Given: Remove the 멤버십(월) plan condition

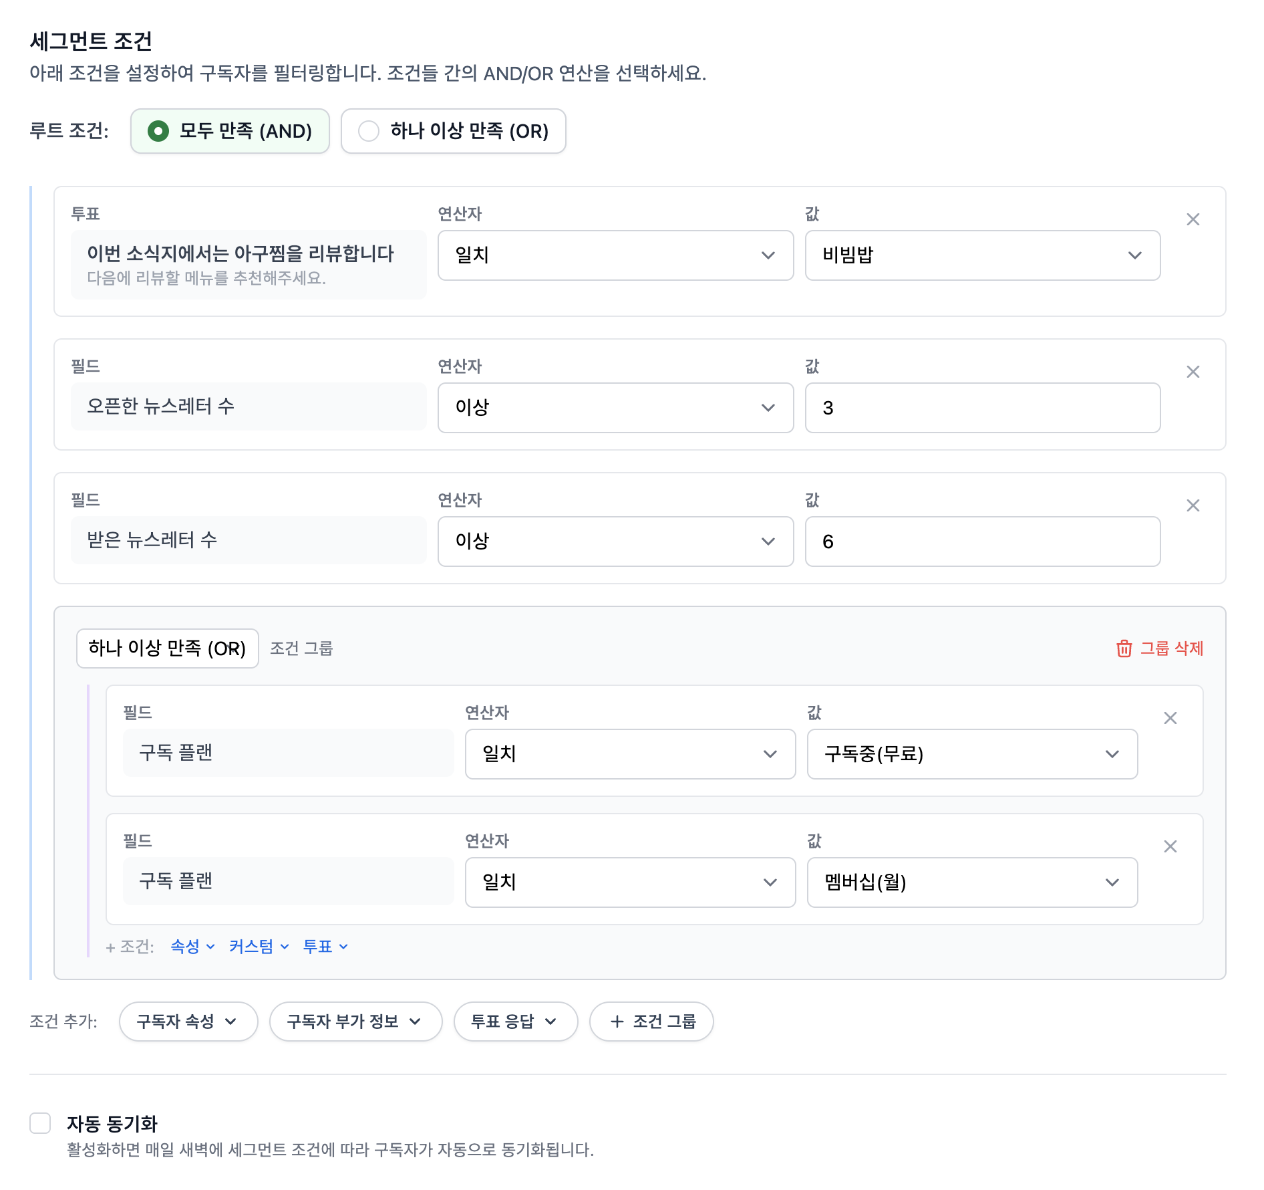Looking at the screenshot, I should coord(1170,846).
